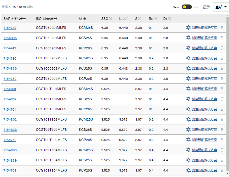
Task: Open the three-dot menu for row 7154835
Action: pos(222,38)
